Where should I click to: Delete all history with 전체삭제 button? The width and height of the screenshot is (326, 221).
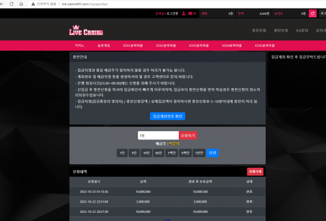coord(255,171)
